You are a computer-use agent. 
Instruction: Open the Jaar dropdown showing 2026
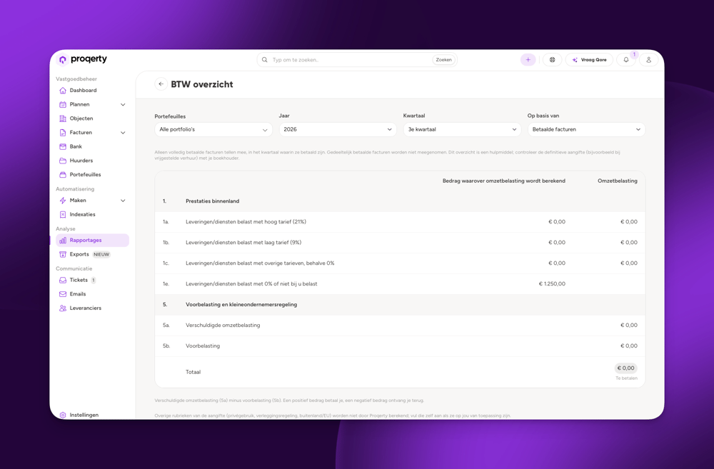click(338, 129)
